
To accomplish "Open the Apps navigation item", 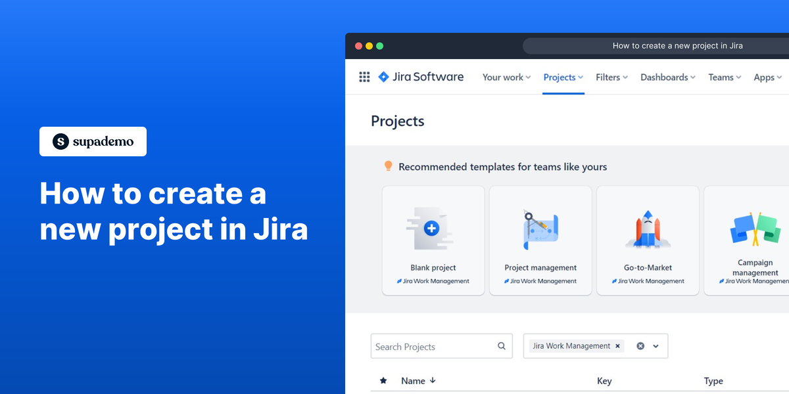I will pyautogui.click(x=767, y=77).
